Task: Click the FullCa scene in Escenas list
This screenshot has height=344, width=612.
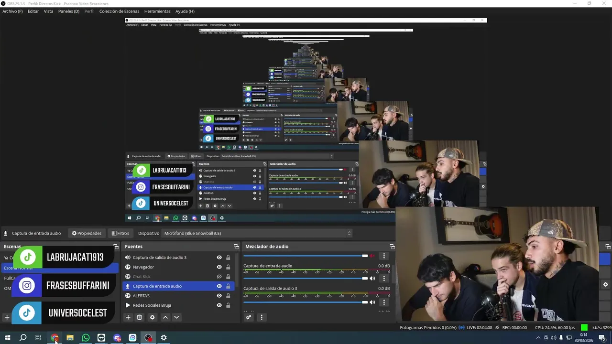Action: (x=10, y=278)
